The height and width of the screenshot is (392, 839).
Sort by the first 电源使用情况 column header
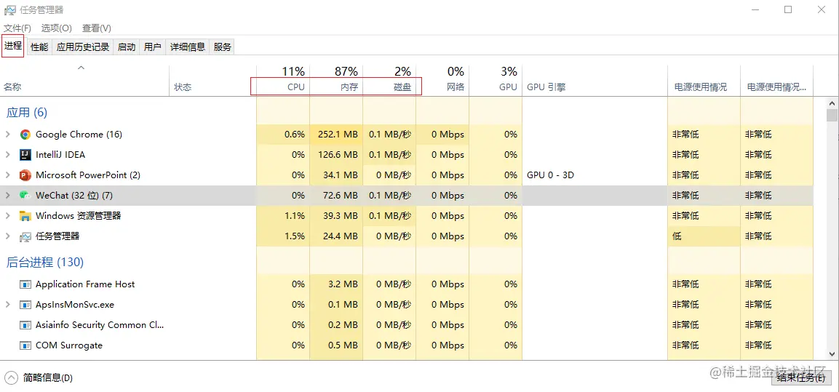click(704, 80)
